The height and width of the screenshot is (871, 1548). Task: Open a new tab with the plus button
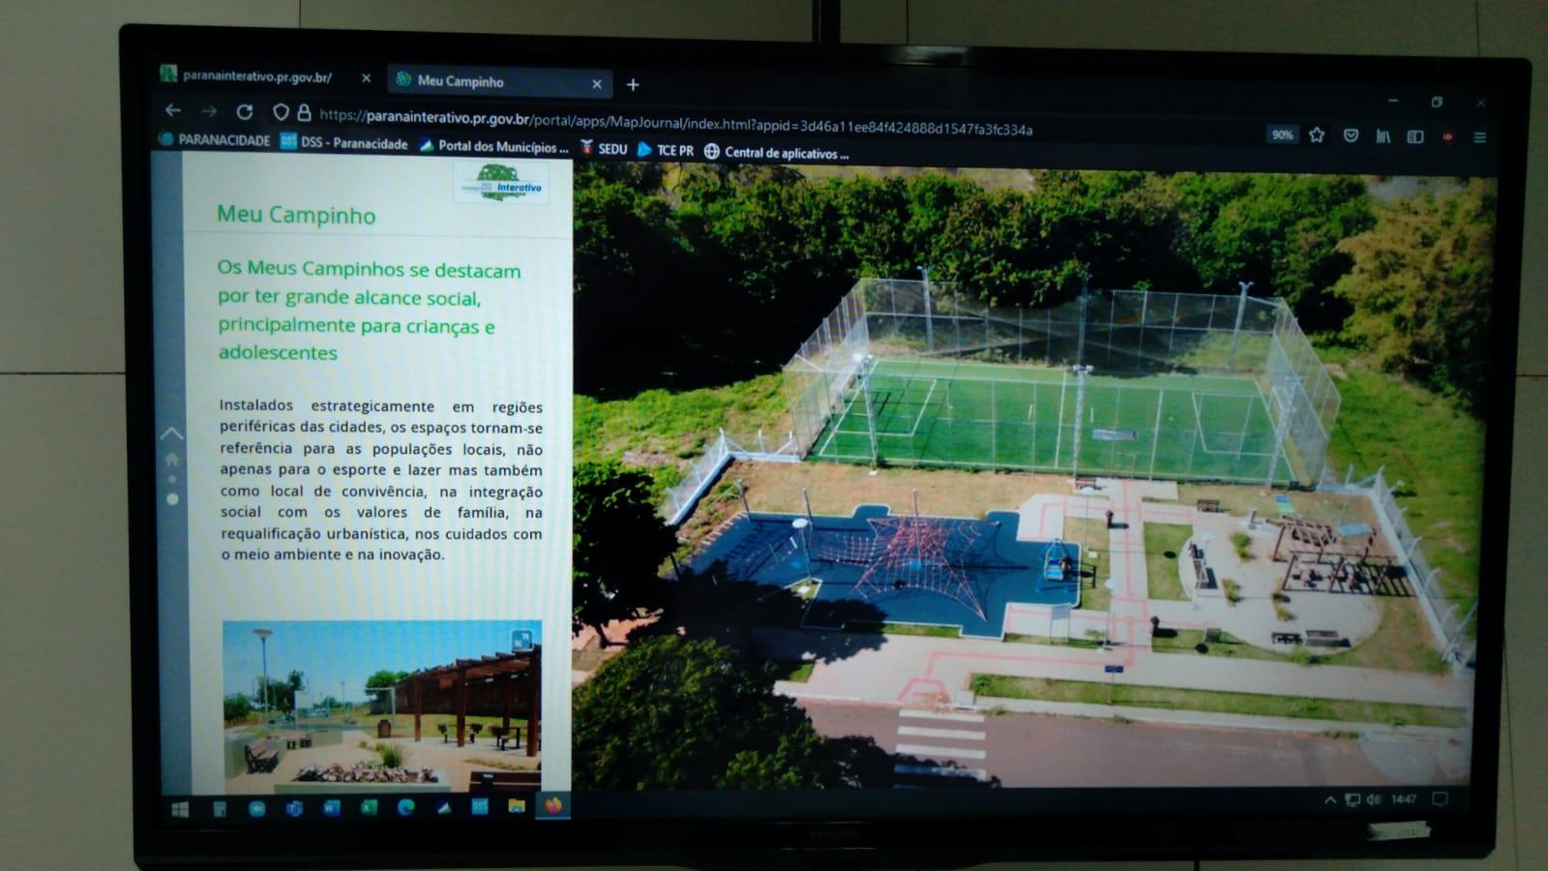tap(633, 85)
